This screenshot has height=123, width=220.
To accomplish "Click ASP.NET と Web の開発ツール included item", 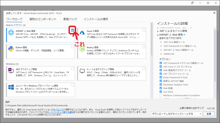I will click(179, 50).
